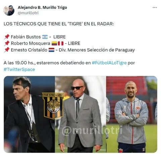This screenshot has width=161, height=154.
Task: Click the pushpin beside Fabián Bustos
Action: coord(7,37)
